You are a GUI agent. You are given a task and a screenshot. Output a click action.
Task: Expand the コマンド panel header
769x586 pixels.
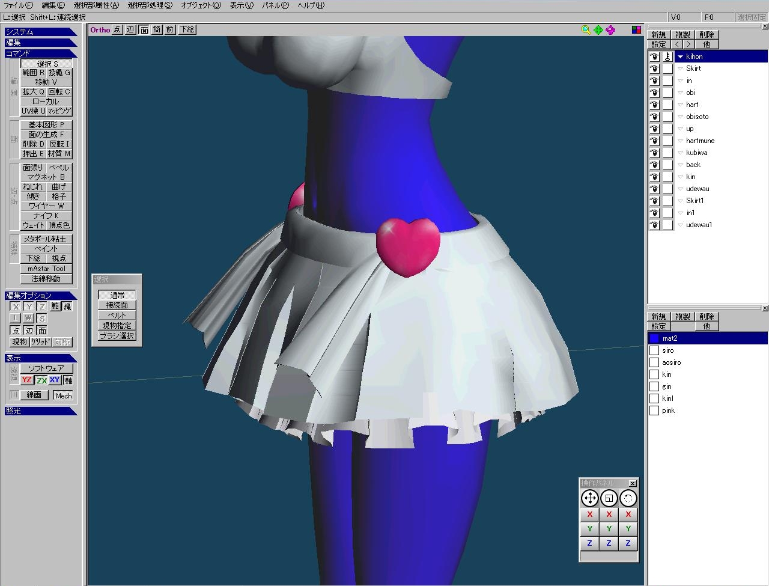[x=41, y=53]
